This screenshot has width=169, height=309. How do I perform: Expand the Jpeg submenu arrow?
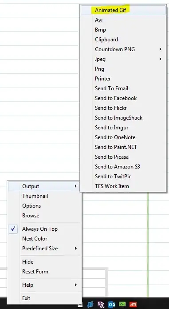click(161, 59)
